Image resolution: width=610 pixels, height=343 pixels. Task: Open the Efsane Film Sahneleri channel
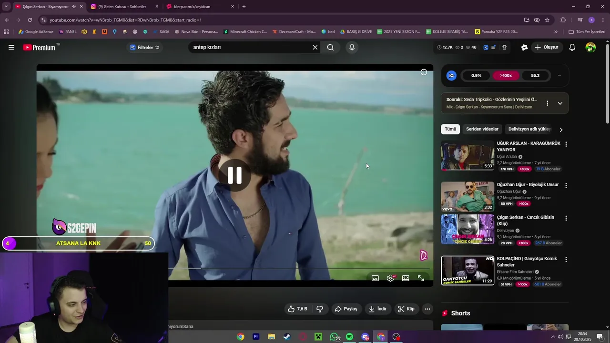[x=515, y=272]
